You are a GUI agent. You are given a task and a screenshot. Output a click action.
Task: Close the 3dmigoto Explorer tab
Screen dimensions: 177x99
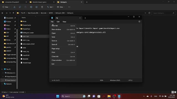pos(82,2)
